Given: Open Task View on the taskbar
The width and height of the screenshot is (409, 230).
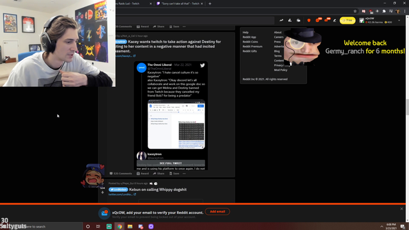Looking at the screenshot, I should pos(98,226).
